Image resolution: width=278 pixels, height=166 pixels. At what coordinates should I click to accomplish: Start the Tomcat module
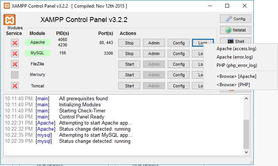pyautogui.click(x=129, y=86)
